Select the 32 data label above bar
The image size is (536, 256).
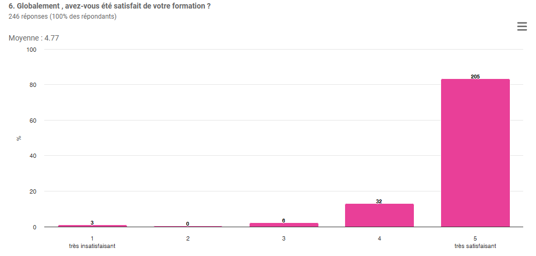coord(379,202)
